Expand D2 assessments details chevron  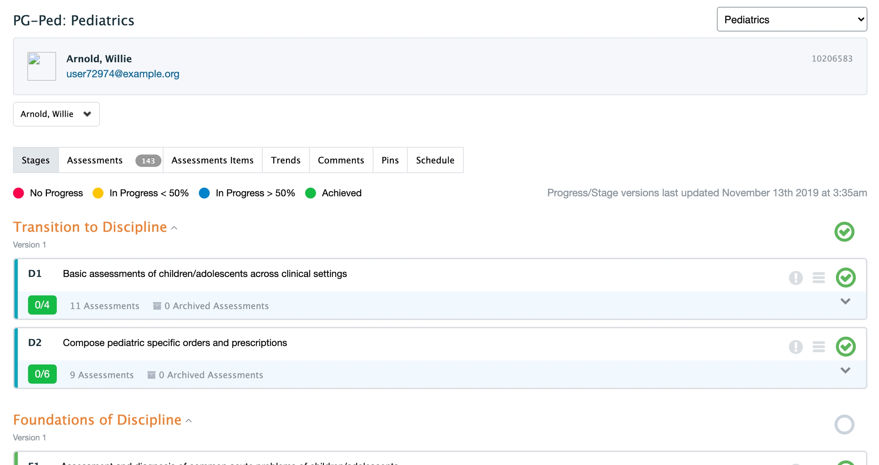845,370
